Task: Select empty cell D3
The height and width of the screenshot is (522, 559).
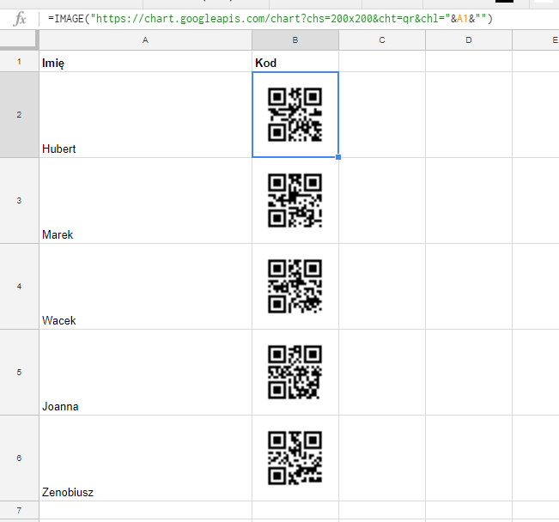Action: tap(469, 200)
